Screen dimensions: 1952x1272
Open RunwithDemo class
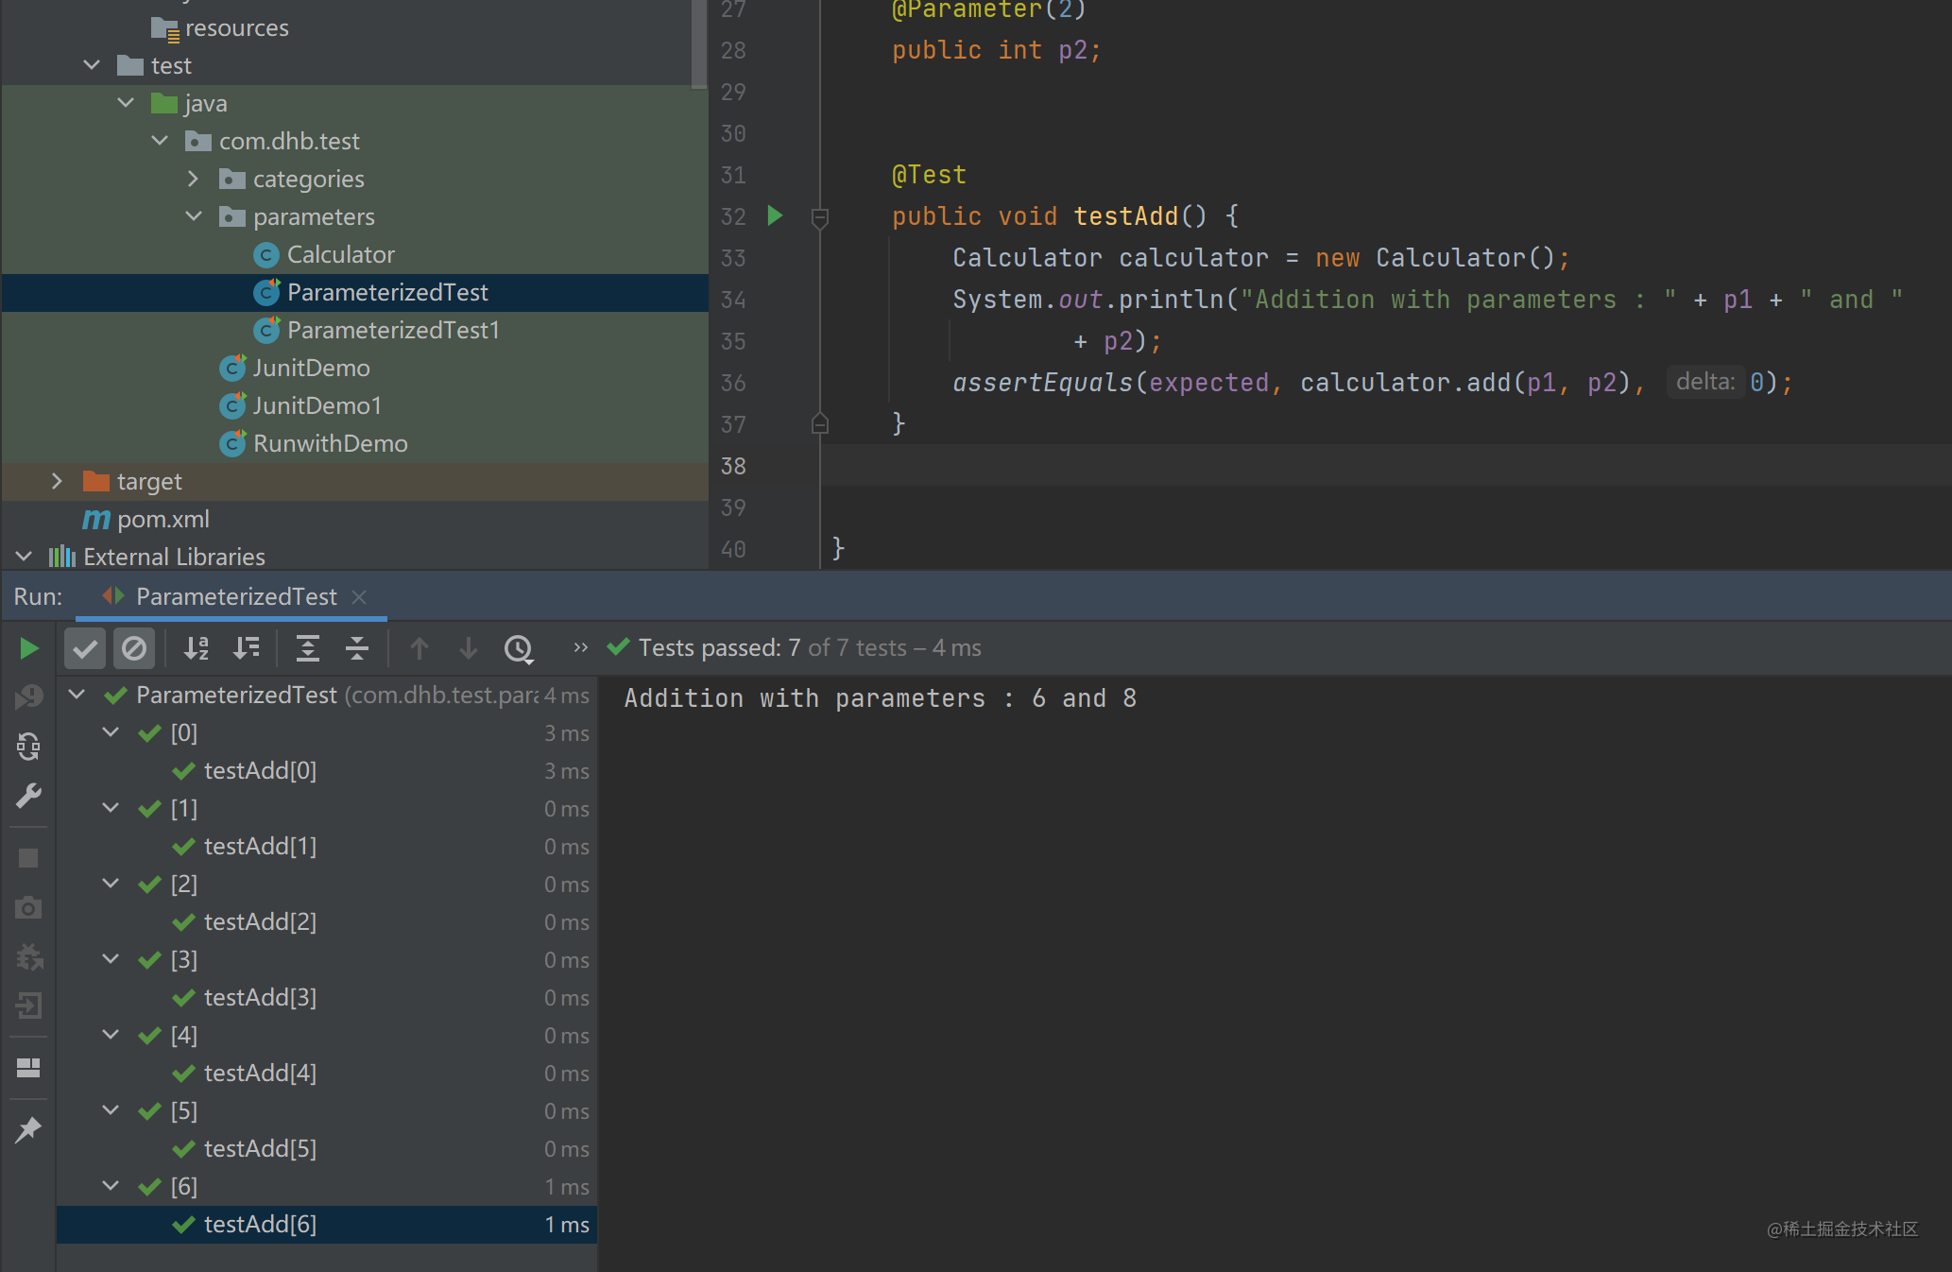point(314,443)
